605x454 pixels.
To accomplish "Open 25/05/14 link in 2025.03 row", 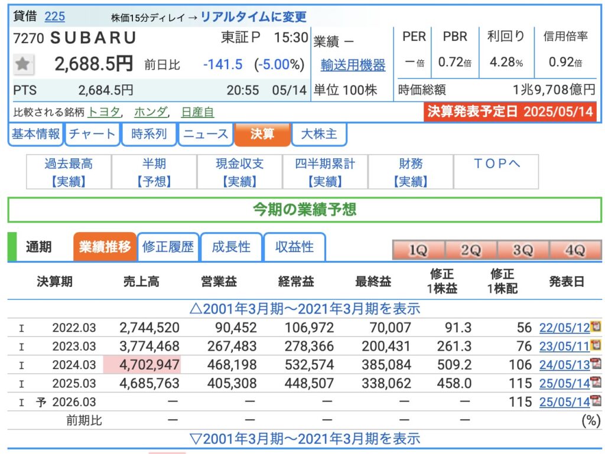I will tap(564, 383).
